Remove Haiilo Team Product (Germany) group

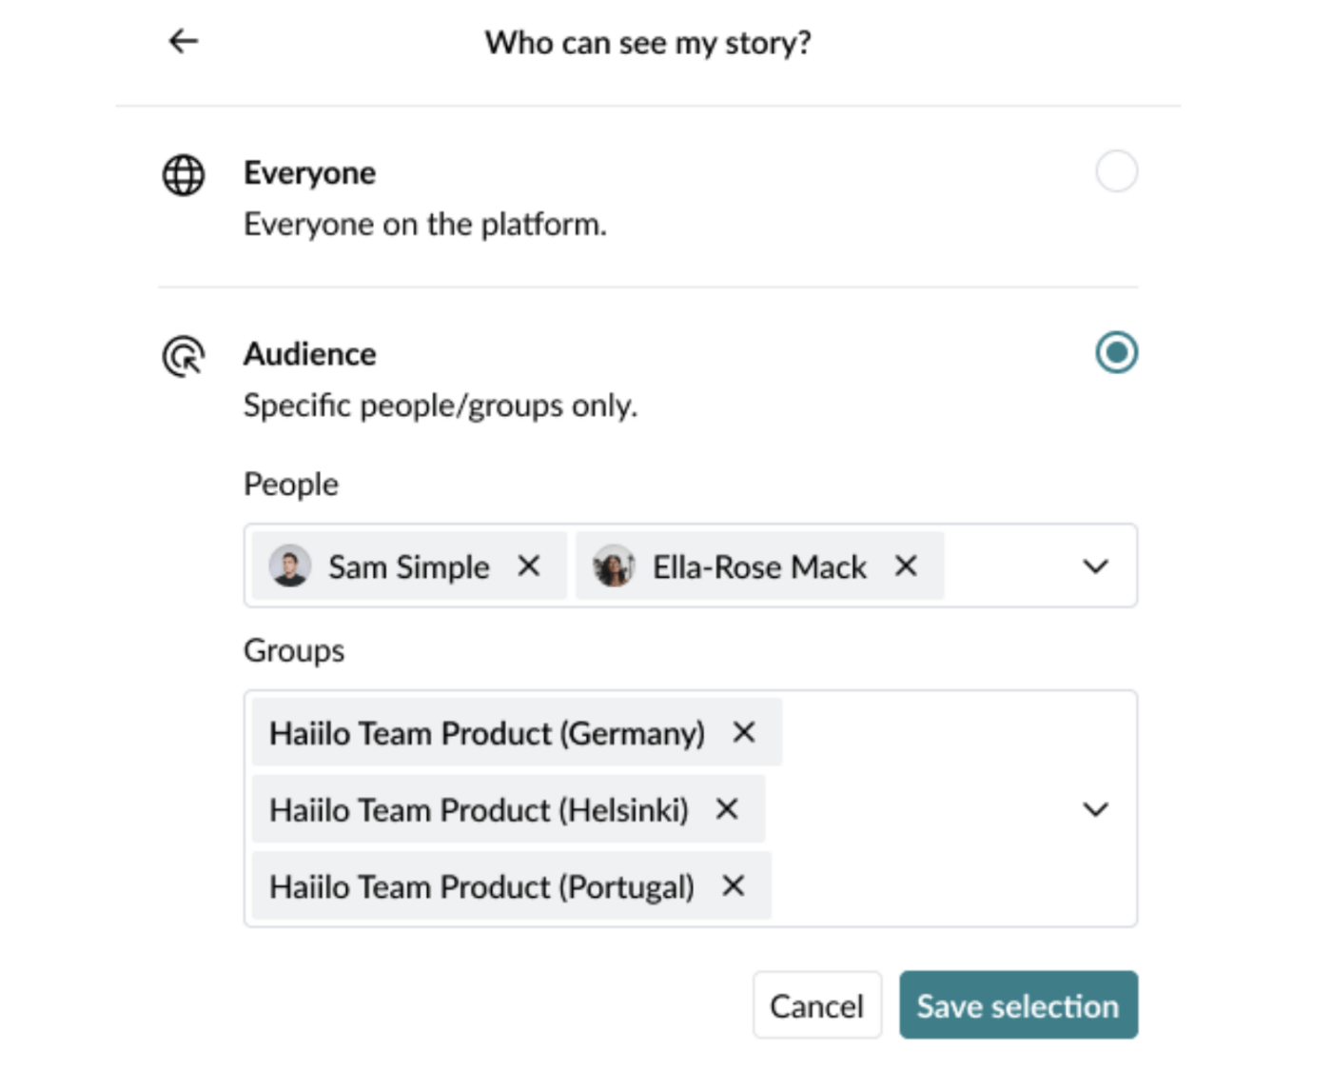pos(744,732)
